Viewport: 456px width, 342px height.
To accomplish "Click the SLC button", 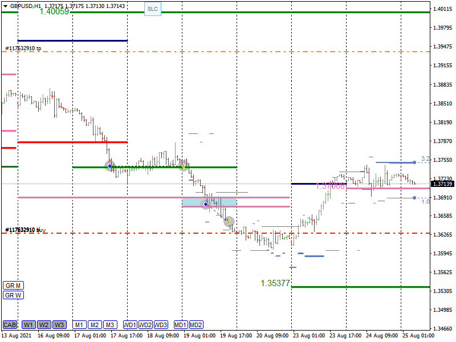I will [x=152, y=9].
